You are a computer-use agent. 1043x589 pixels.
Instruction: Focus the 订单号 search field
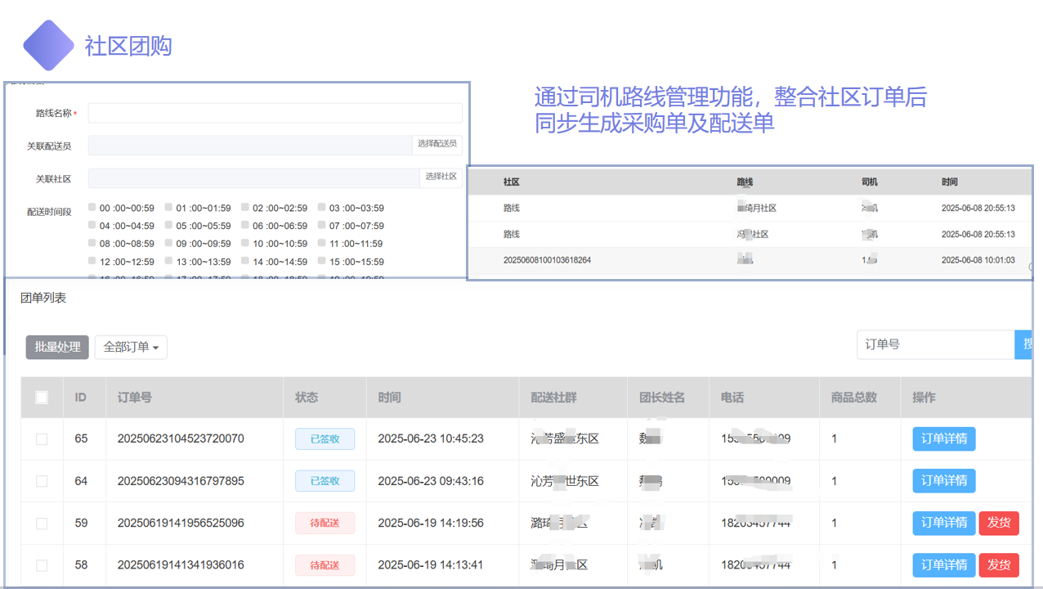click(x=935, y=344)
